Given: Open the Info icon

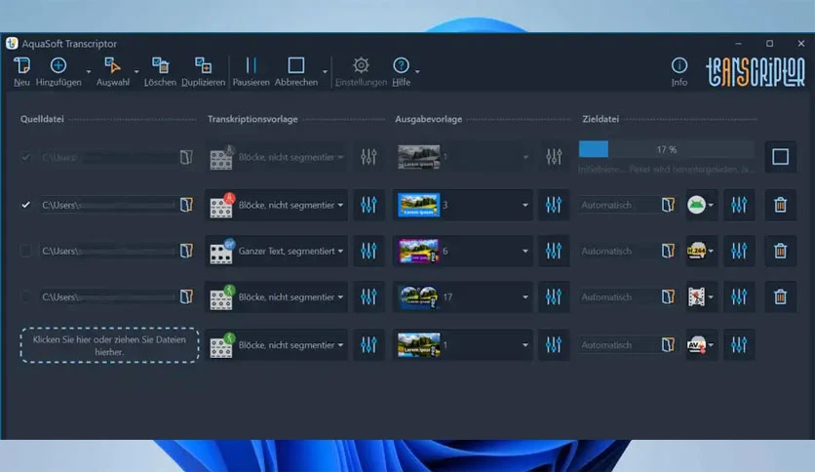Looking at the screenshot, I should point(679,65).
